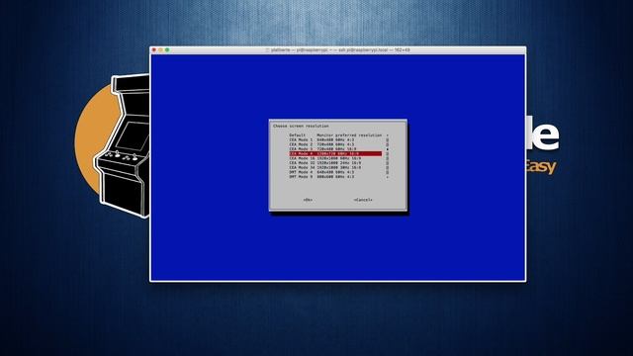The width and height of the screenshot is (633, 356).
Task: Click the resolution list scrollbar
Action: pos(387,156)
